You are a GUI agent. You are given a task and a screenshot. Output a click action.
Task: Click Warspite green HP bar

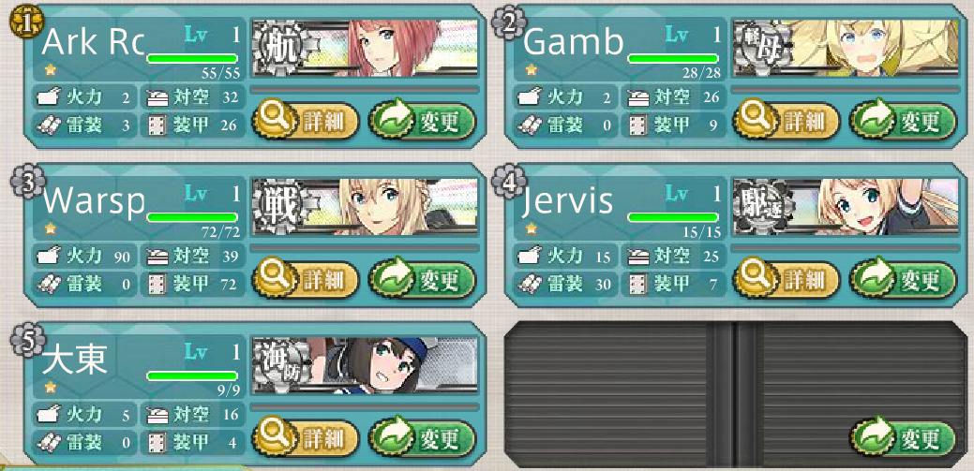tap(192, 217)
